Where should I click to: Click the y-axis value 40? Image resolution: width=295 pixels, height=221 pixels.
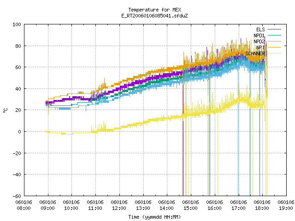18,89
